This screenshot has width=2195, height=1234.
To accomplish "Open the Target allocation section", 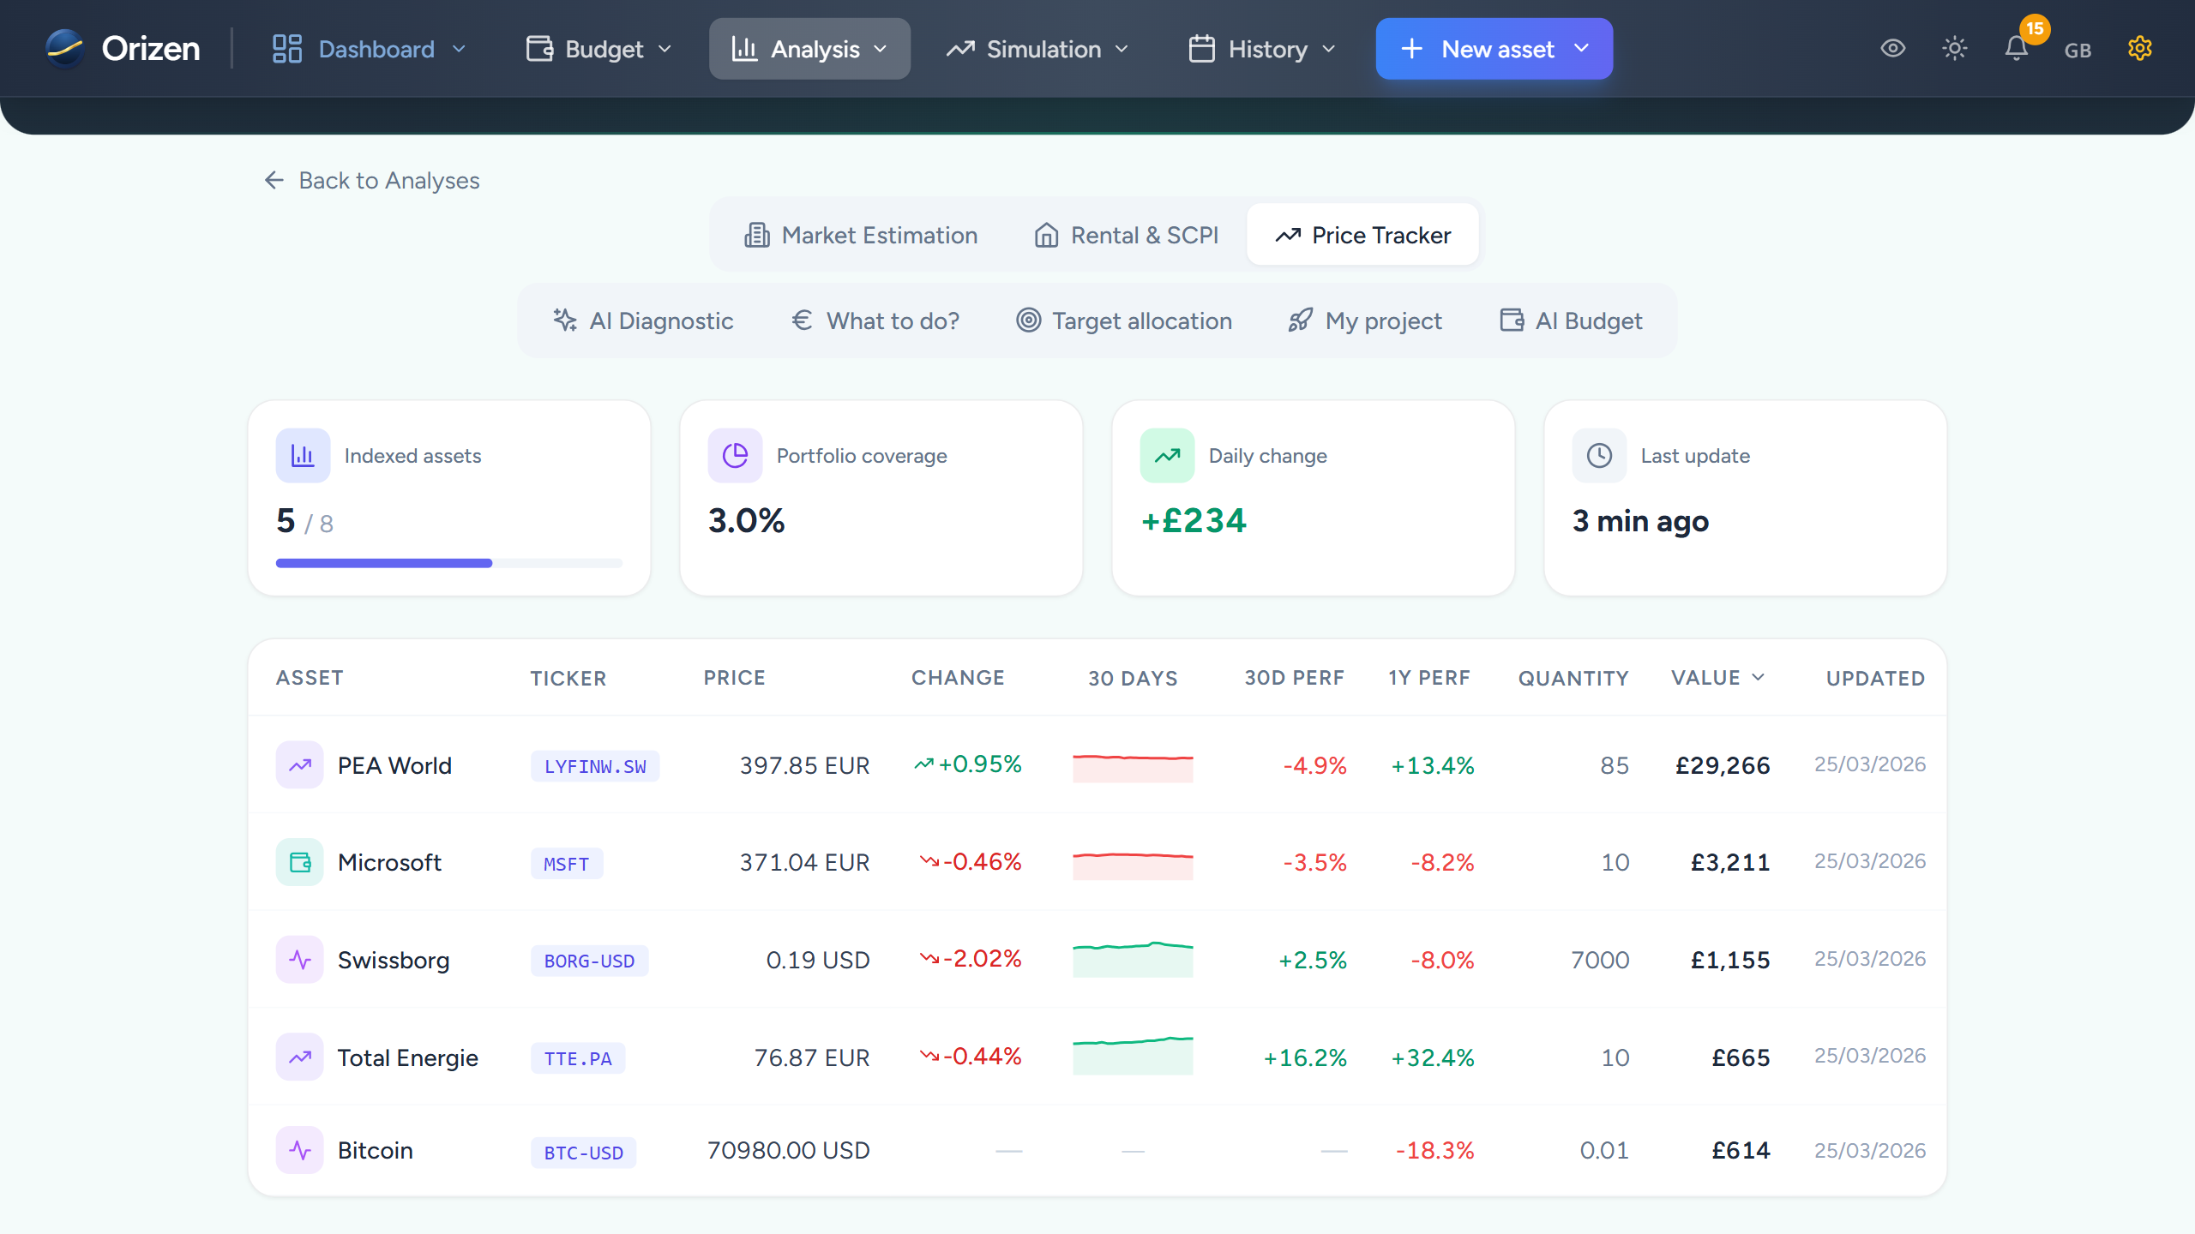I will tap(1123, 320).
